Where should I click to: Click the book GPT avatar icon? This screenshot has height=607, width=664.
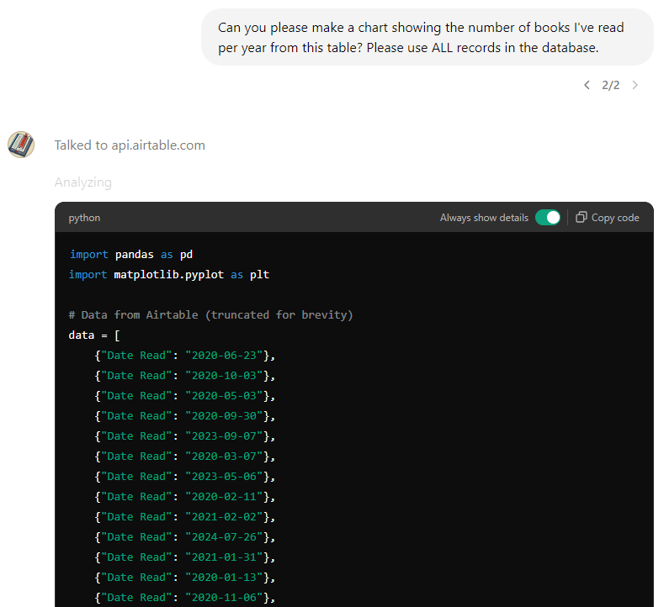(x=21, y=145)
